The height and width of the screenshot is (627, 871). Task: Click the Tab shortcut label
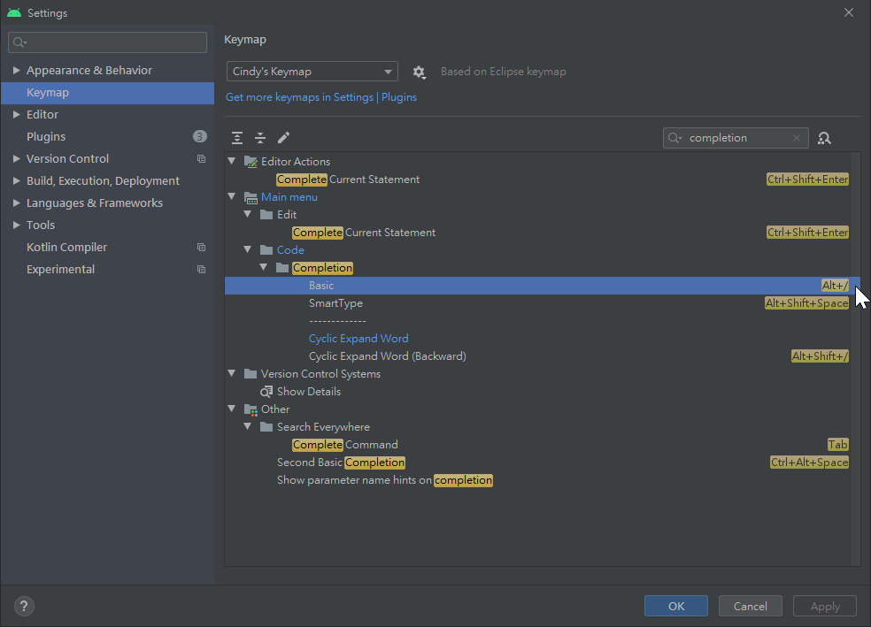pos(837,445)
